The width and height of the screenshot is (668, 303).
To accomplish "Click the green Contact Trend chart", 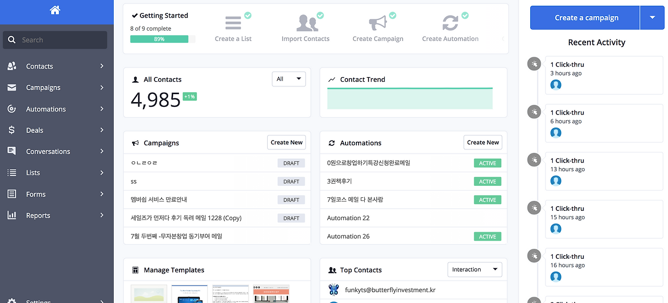I will coord(410,98).
